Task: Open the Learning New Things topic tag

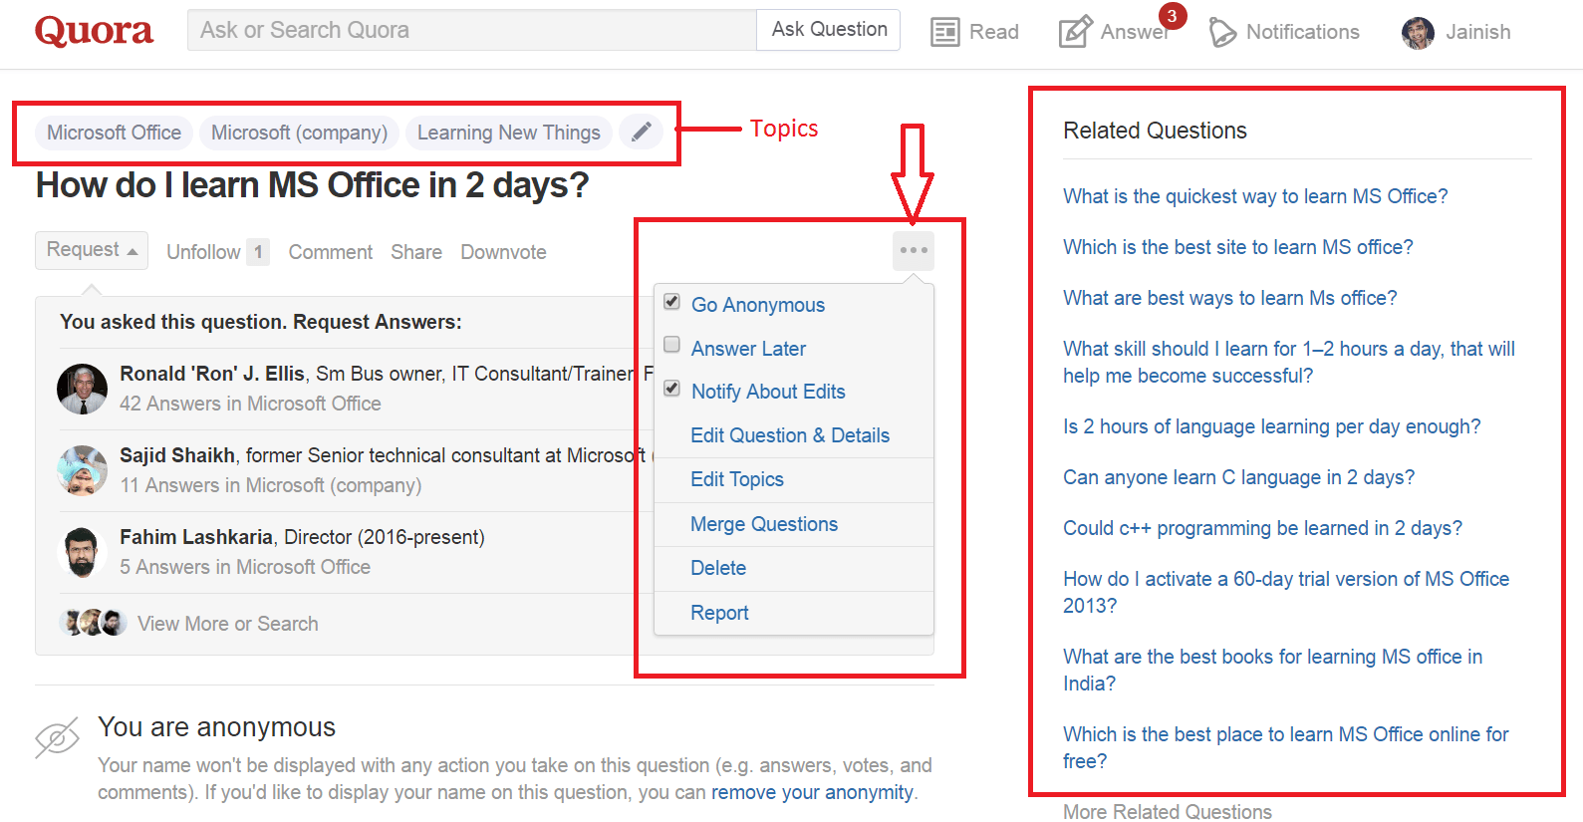Action: pos(508,133)
